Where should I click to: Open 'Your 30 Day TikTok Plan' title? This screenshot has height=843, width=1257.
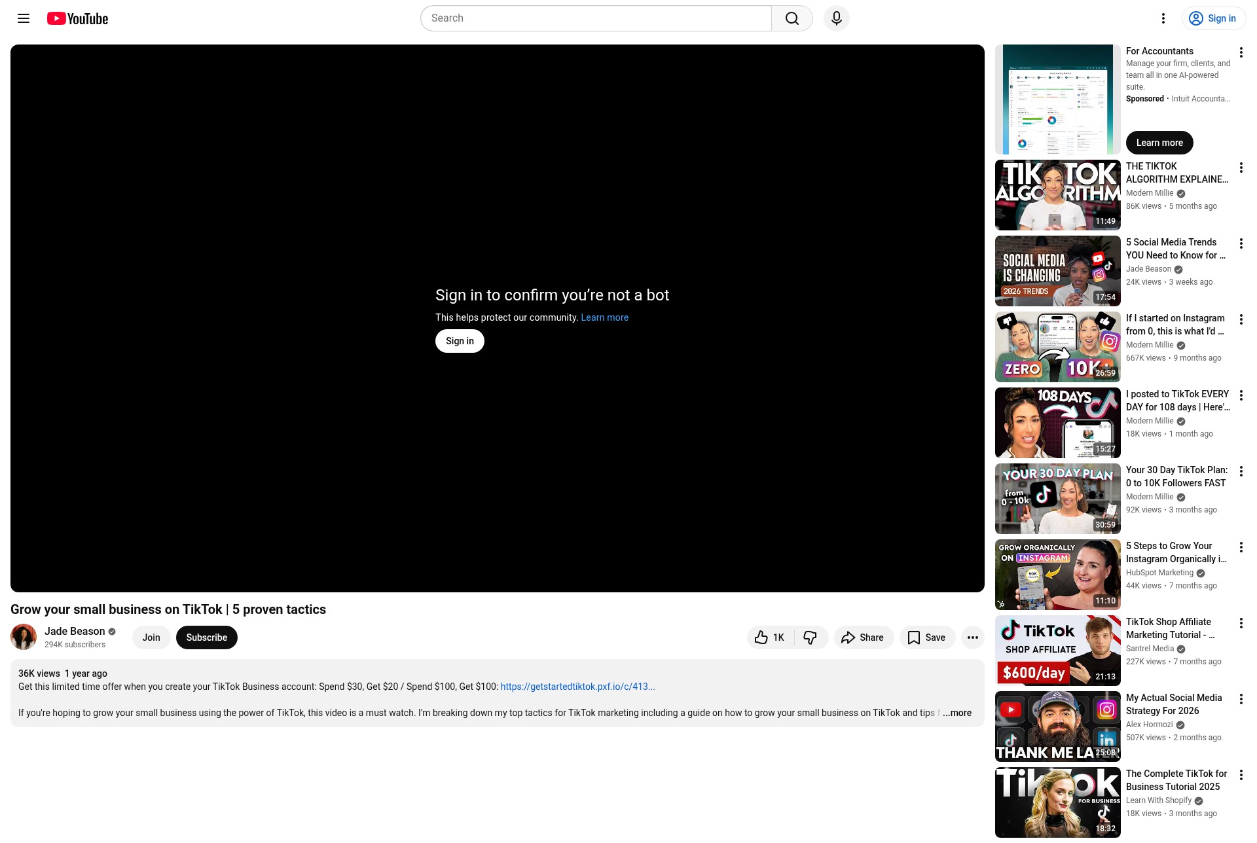[1177, 476]
